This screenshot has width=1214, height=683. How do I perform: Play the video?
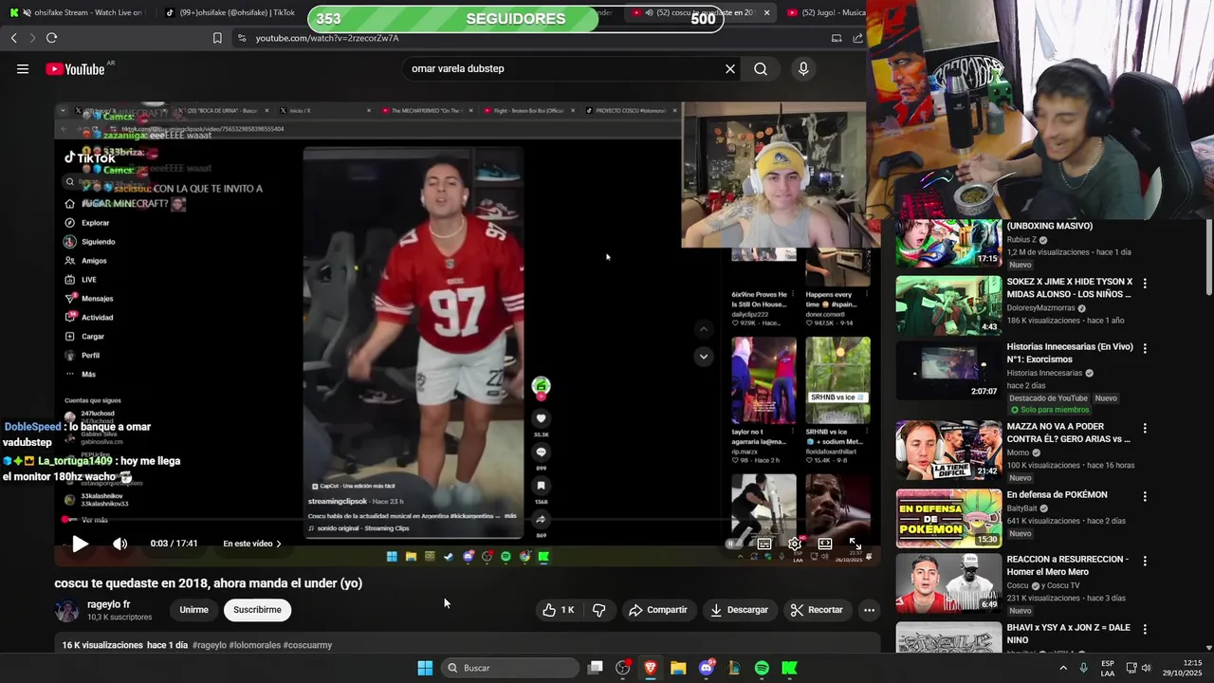[80, 544]
